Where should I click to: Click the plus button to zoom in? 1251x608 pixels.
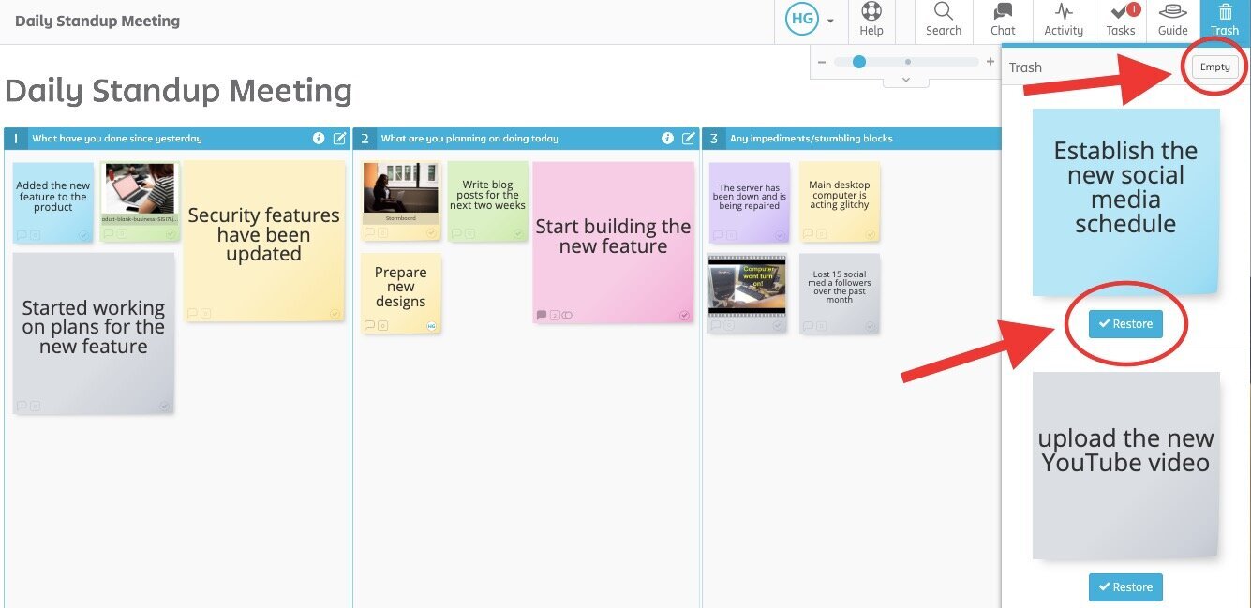click(990, 62)
